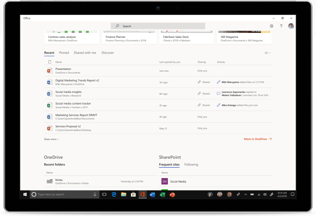Screen dimensions: 316x216
Task: Click the search magnifier icon
Action: pyautogui.click(x=117, y=26)
